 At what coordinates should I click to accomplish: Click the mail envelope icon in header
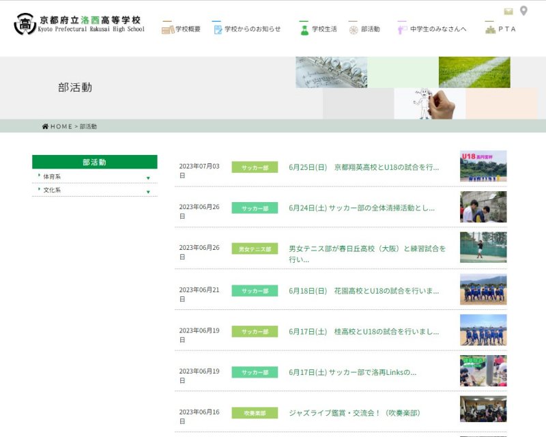(x=508, y=11)
